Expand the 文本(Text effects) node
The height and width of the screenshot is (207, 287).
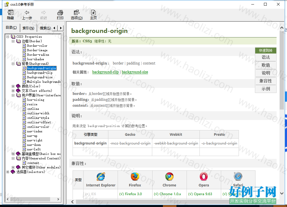coord(13,91)
